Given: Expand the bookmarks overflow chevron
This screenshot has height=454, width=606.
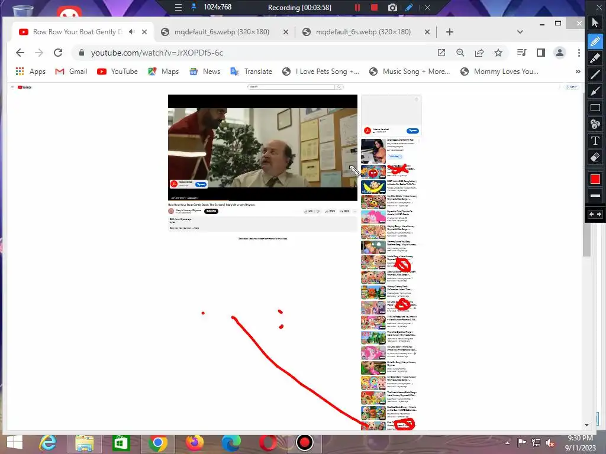Looking at the screenshot, I should coord(578,72).
